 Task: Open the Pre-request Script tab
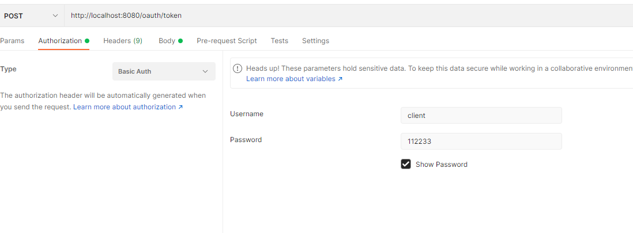227,41
